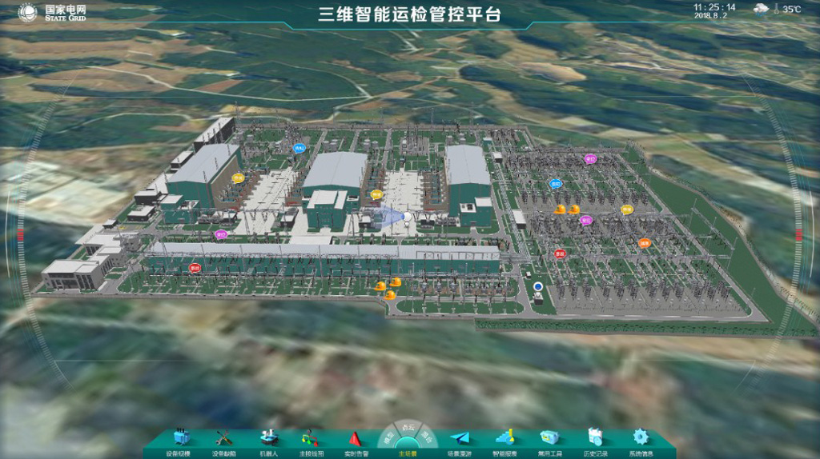Open the 主接线图 wiring diagram icon
The width and height of the screenshot is (820, 459).
pos(311,437)
